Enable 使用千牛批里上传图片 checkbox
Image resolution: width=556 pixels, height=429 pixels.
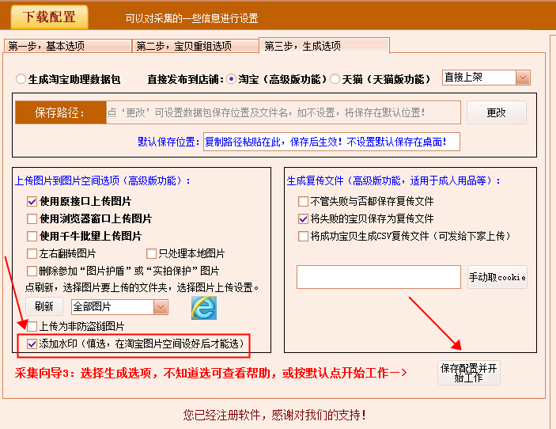[x=32, y=236]
